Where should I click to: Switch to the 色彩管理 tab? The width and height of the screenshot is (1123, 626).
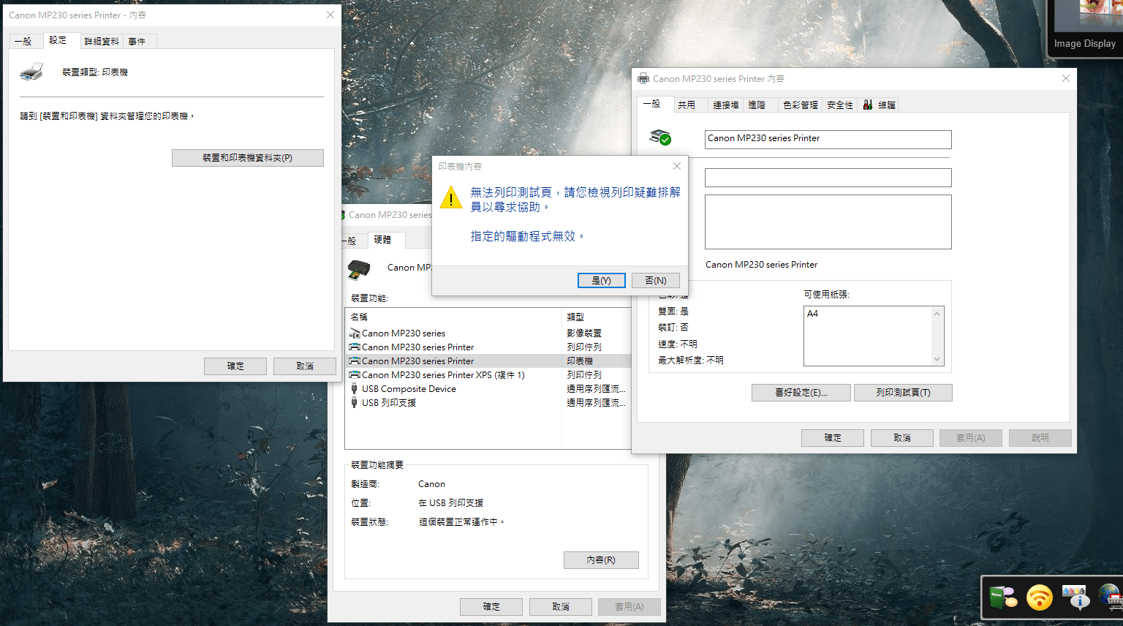(800, 104)
